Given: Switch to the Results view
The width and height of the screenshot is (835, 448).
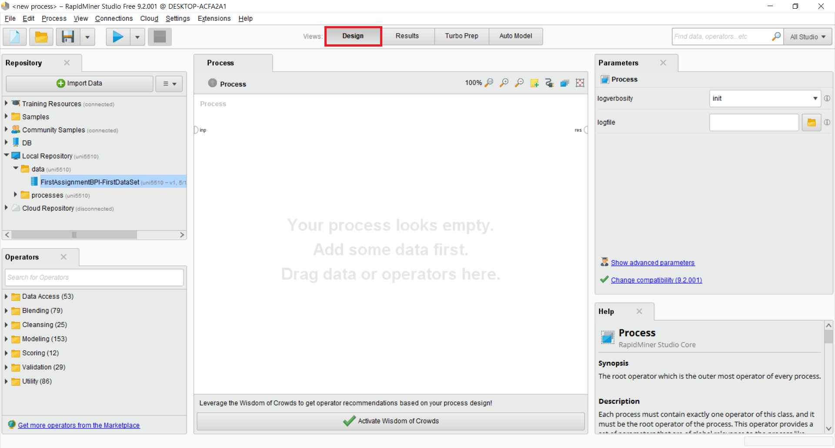Looking at the screenshot, I should pos(407,36).
